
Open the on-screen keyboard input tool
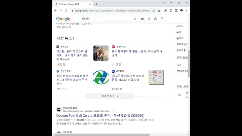(x=143, y=19)
